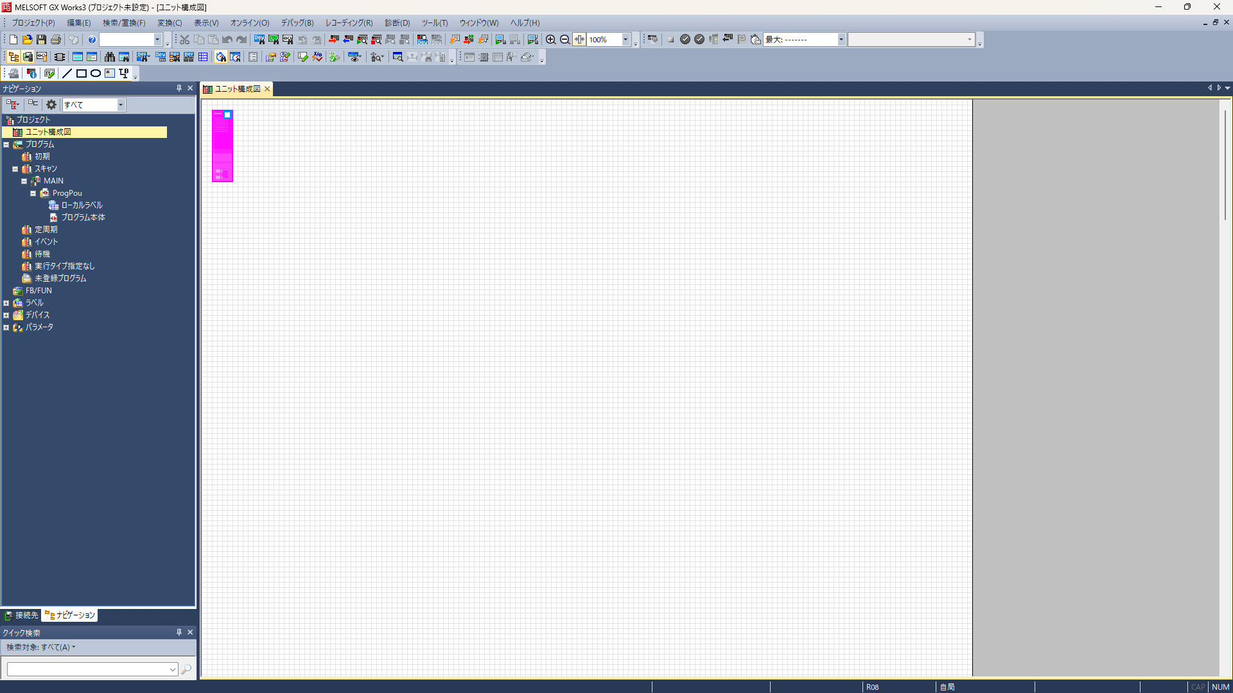The width and height of the screenshot is (1233, 693).
Task: Select the straight line drawing tool
Action: pyautogui.click(x=67, y=74)
